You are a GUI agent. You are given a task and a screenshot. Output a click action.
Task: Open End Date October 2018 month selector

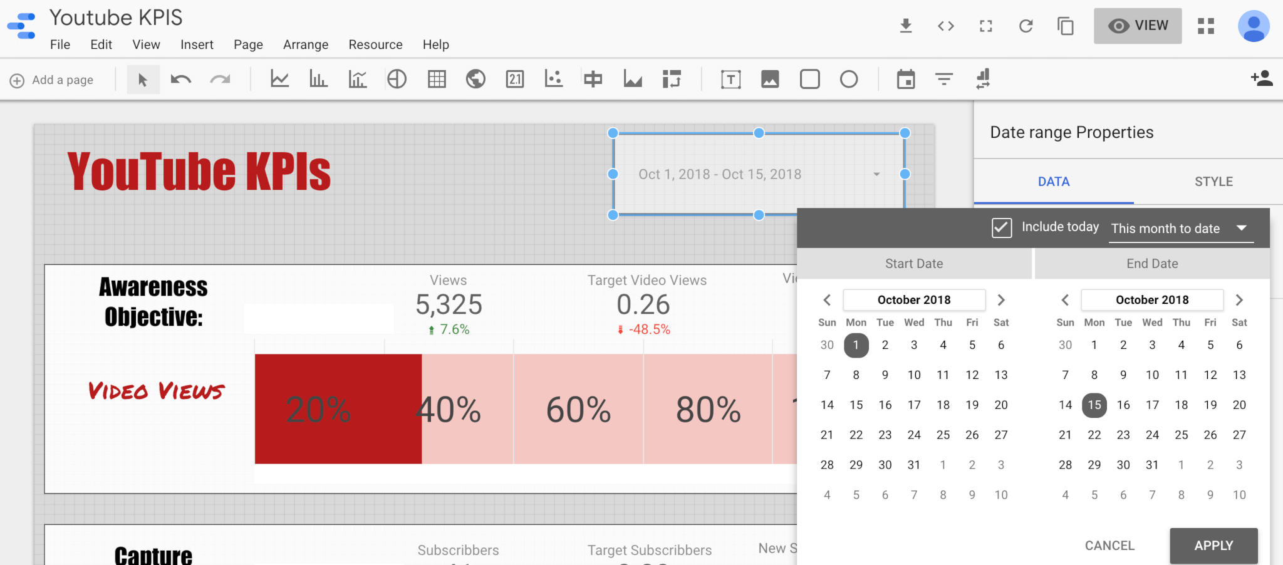tap(1152, 300)
